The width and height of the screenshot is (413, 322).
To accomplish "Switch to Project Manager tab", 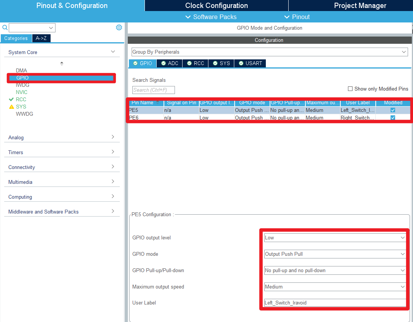I will [360, 6].
